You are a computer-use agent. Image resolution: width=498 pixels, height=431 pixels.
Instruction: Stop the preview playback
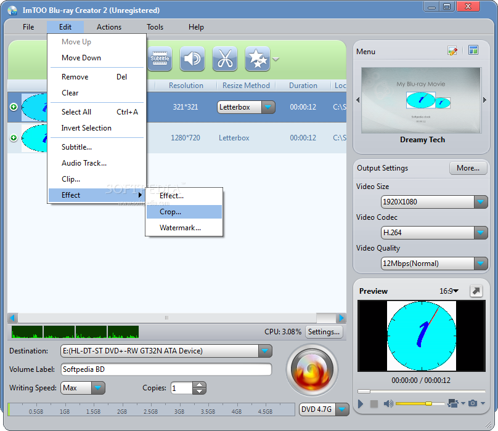tap(374, 404)
